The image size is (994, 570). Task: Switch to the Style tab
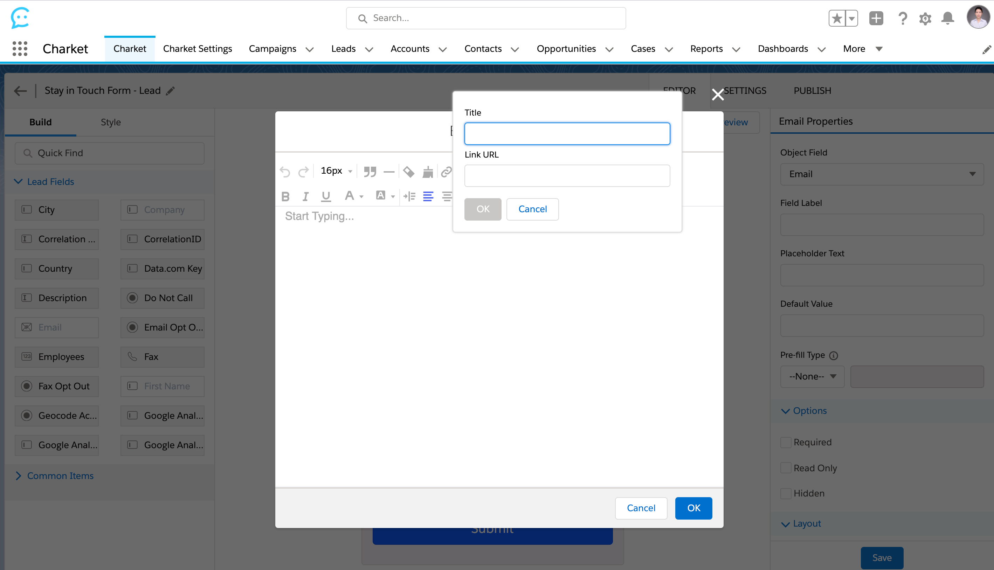tap(110, 122)
